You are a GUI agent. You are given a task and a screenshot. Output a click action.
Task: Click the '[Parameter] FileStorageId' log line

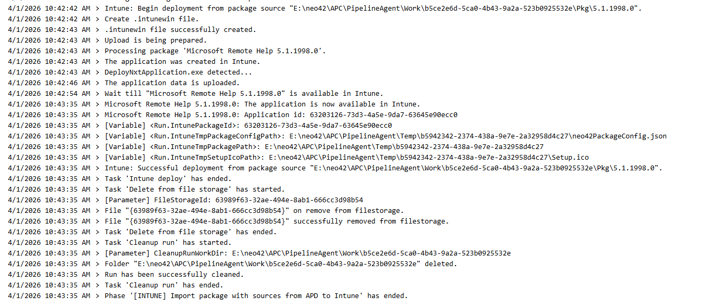pyautogui.click(x=233, y=200)
